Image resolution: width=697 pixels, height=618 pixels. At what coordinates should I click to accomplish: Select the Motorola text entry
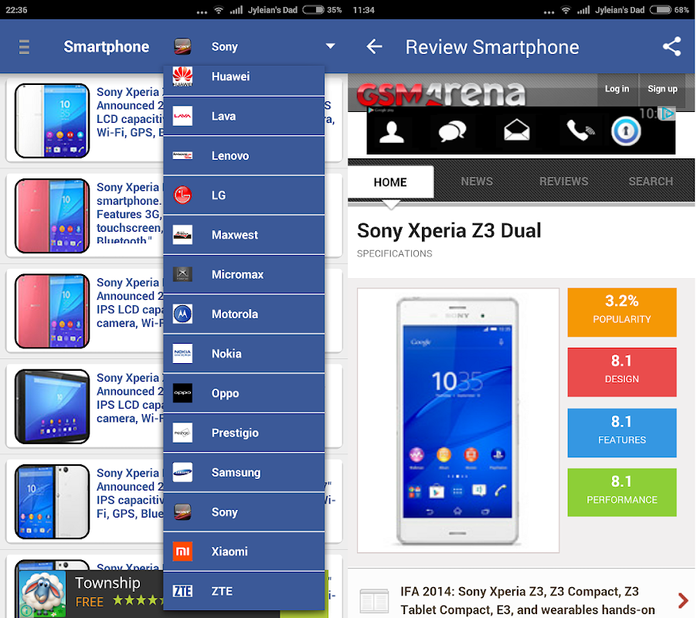pyautogui.click(x=235, y=314)
